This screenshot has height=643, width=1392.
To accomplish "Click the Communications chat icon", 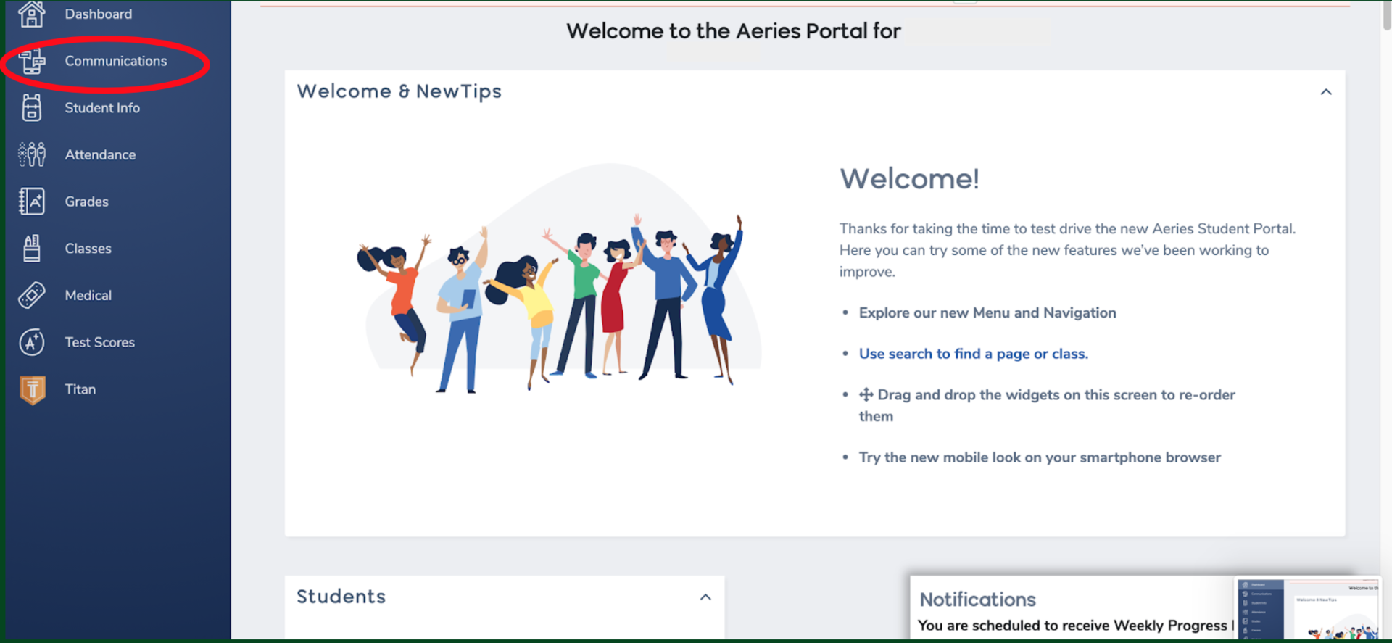I will point(32,61).
